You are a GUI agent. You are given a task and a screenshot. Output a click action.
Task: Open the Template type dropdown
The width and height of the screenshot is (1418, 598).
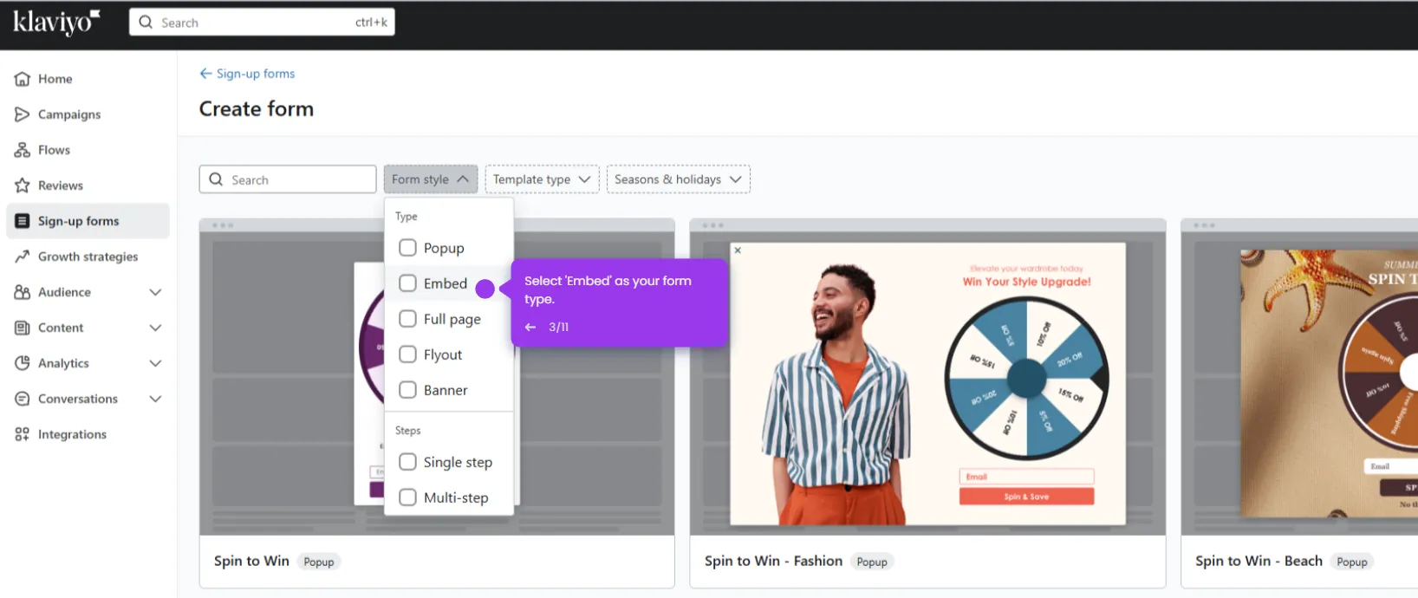(542, 179)
